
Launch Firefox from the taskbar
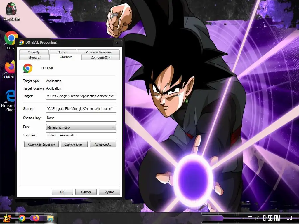point(36,218)
